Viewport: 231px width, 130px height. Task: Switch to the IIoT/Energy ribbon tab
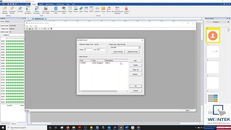pyautogui.click(x=60, y=4)
